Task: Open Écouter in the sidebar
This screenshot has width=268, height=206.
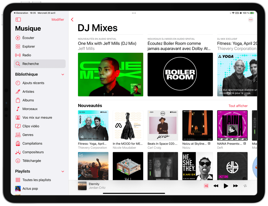Action: (x=28, y=38)
